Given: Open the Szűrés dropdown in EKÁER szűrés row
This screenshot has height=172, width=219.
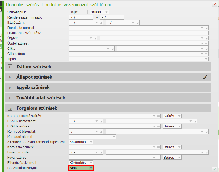Looking at the screenshot, I should coord(172,126).
